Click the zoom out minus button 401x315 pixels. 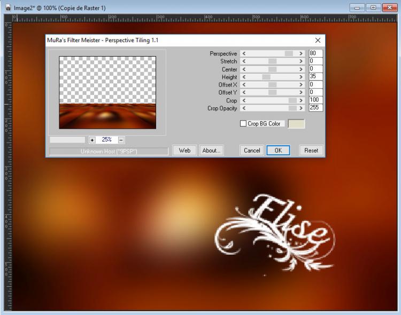(x=121, y=140)
